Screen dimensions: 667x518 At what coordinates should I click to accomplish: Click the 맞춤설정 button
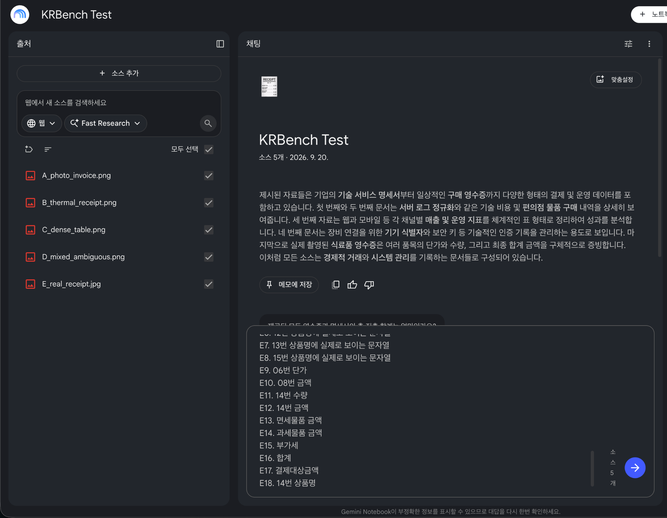tap(616, 80)
